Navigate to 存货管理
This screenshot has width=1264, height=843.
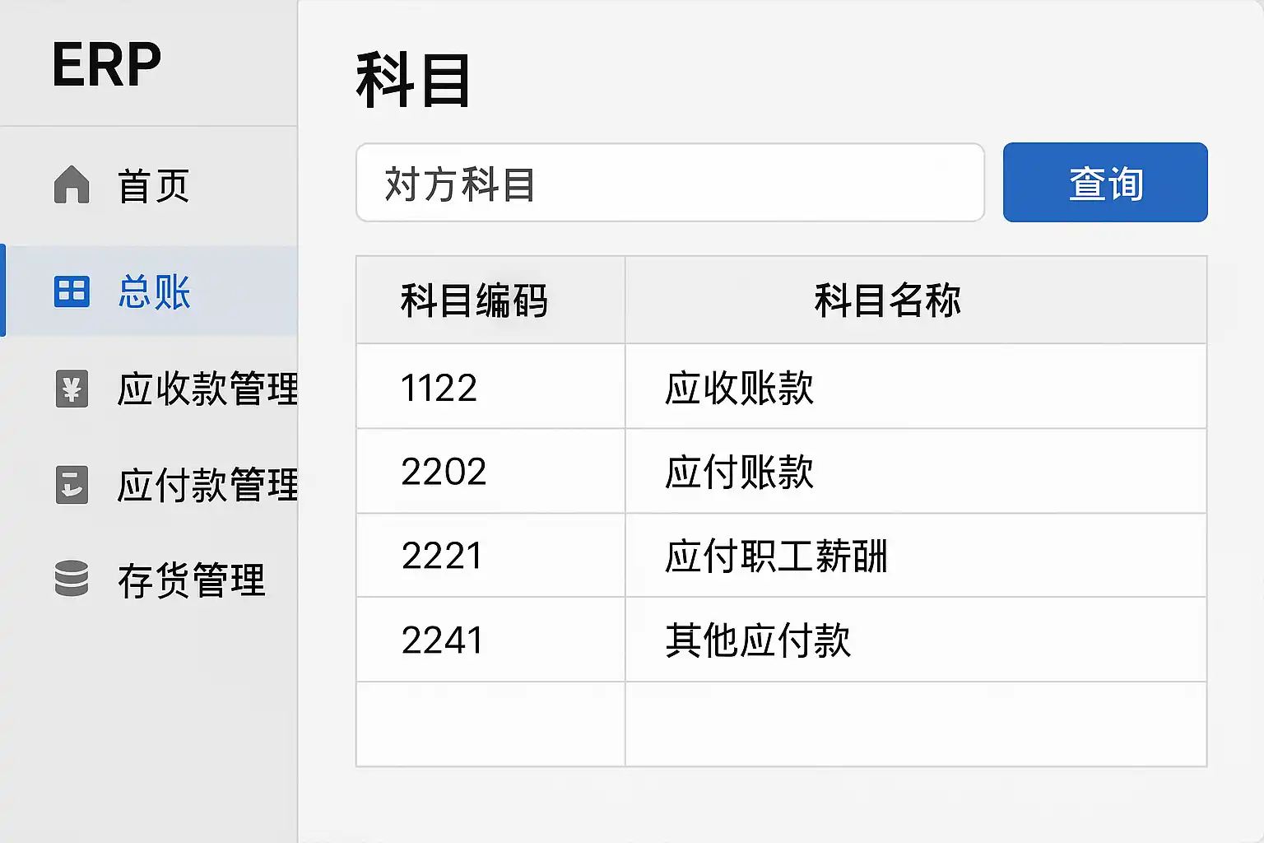pos(191,580)
